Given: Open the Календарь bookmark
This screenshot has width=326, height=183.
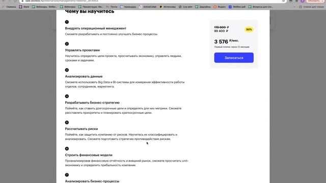Looking at the screenshot, I should tap(128, 7).
